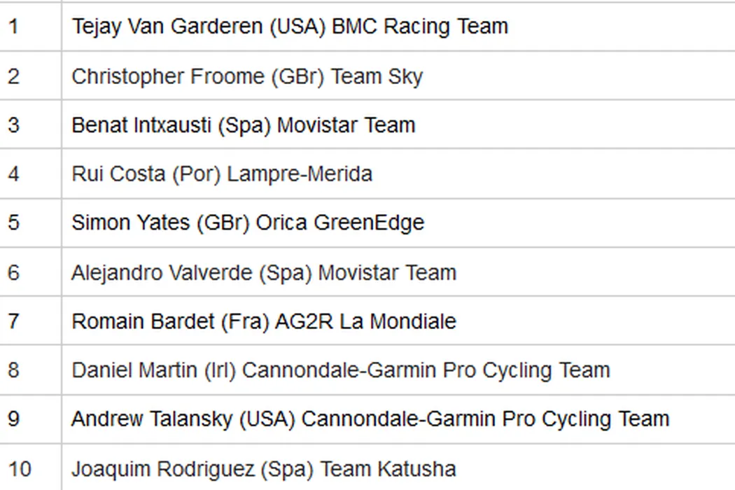This screenshot has height=490, width=735.
Task: Click Benat Intxausti Movistar Team entry
Action: tap(244, 125)
